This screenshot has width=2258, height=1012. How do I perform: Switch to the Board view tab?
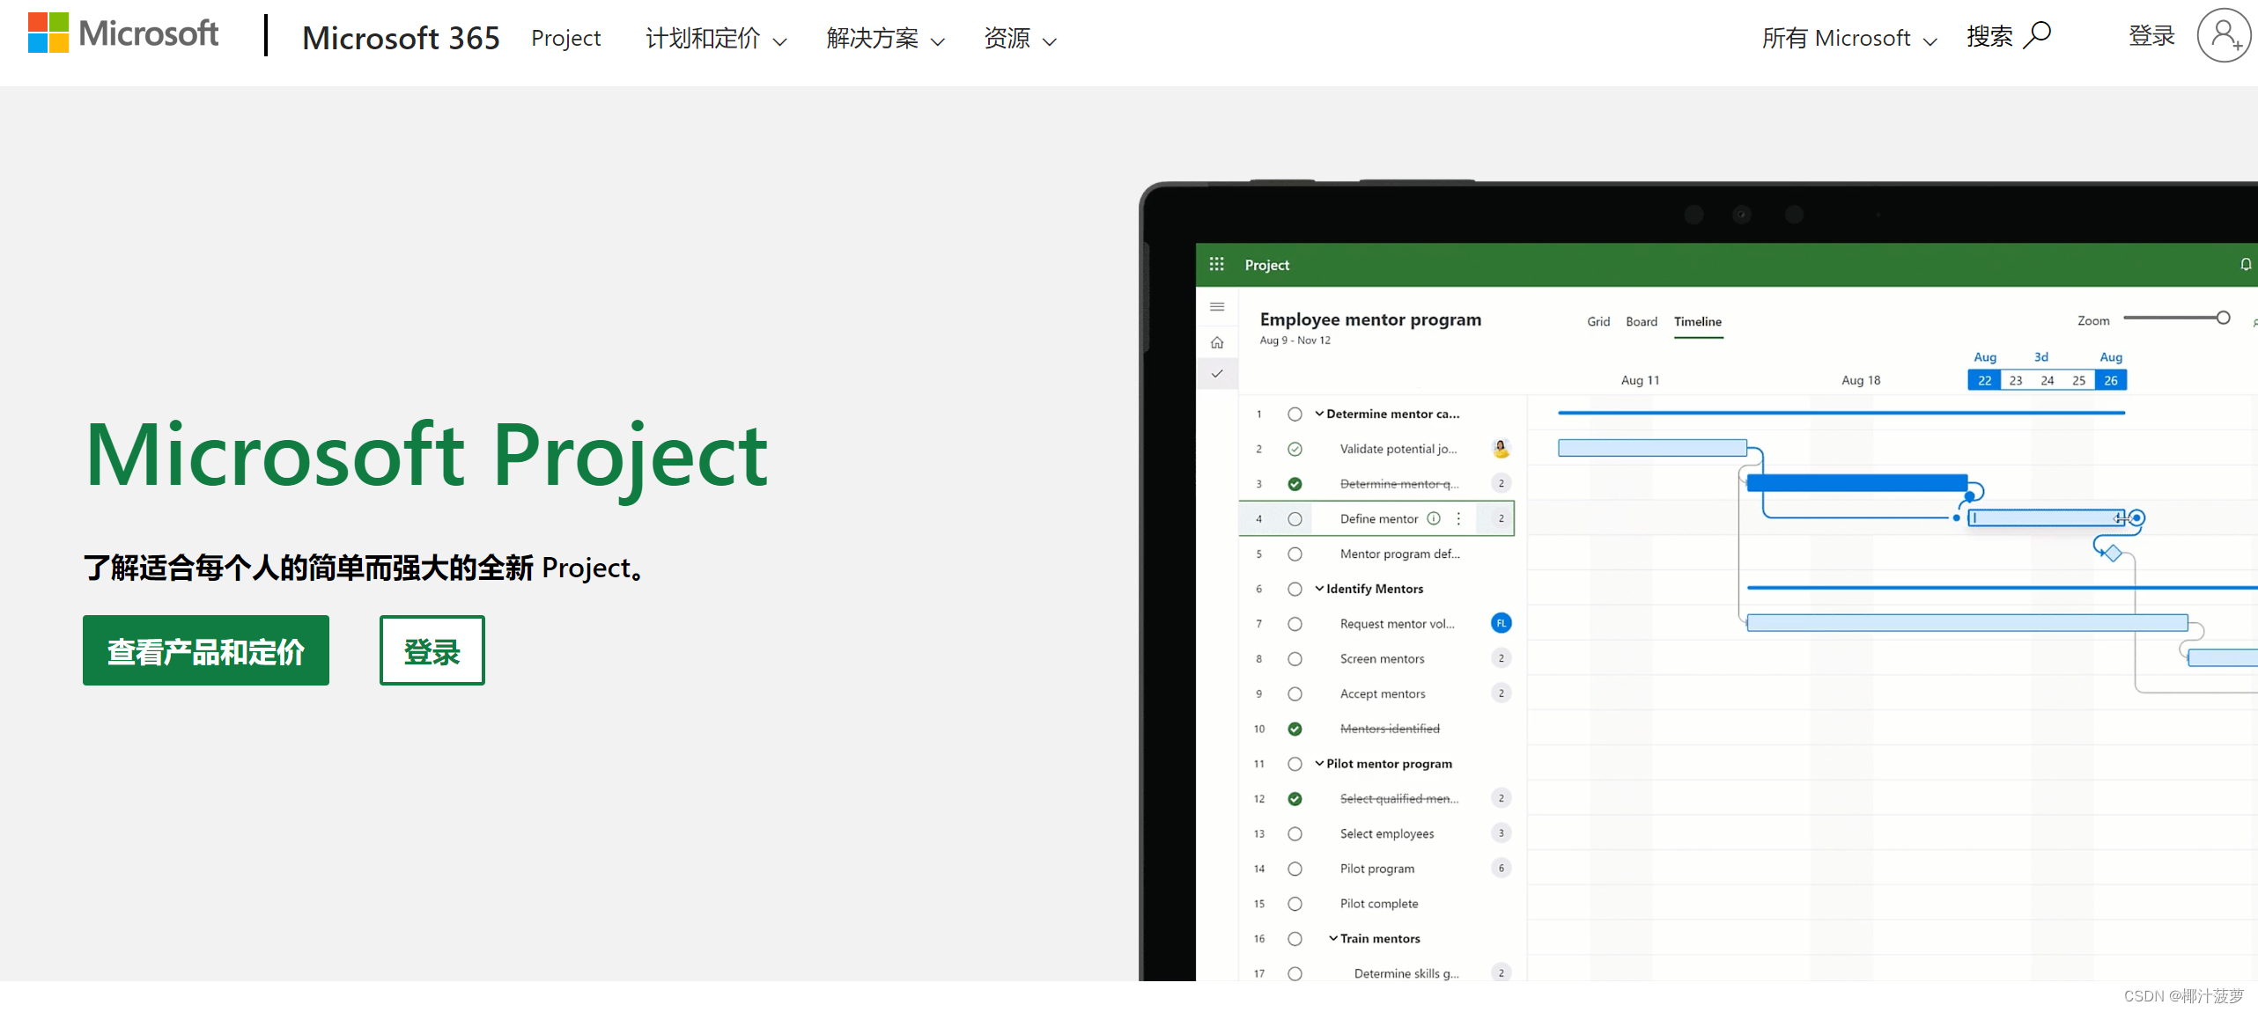point(1641,321)
